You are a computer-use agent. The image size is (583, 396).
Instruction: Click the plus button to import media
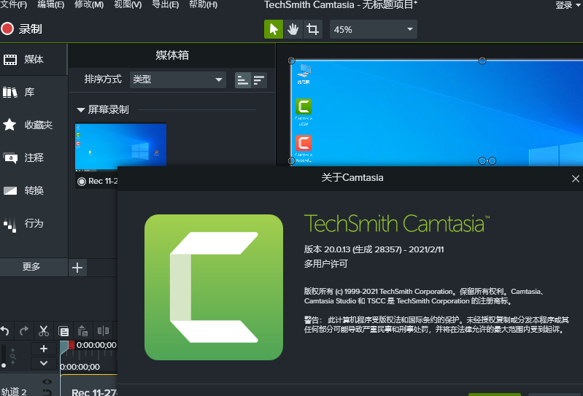coord(77,268)
